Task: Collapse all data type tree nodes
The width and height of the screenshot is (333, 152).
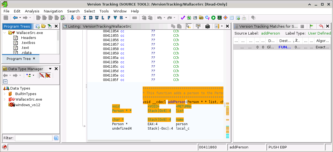Action: click(x=5, y=82)
